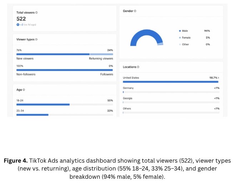Click the 0% followers value

pos(111,66)
